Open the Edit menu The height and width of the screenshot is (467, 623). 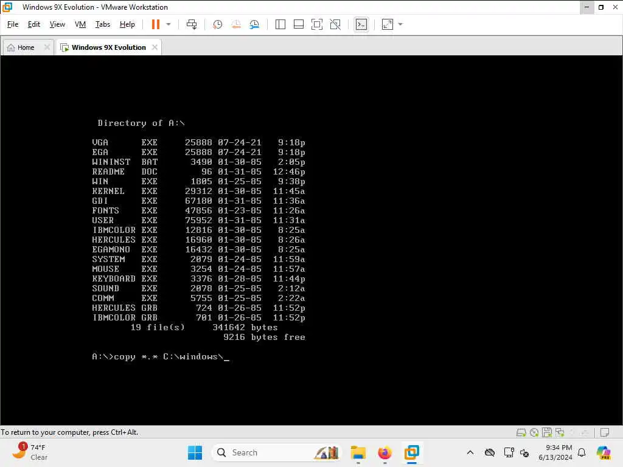[x=34, y=24]
